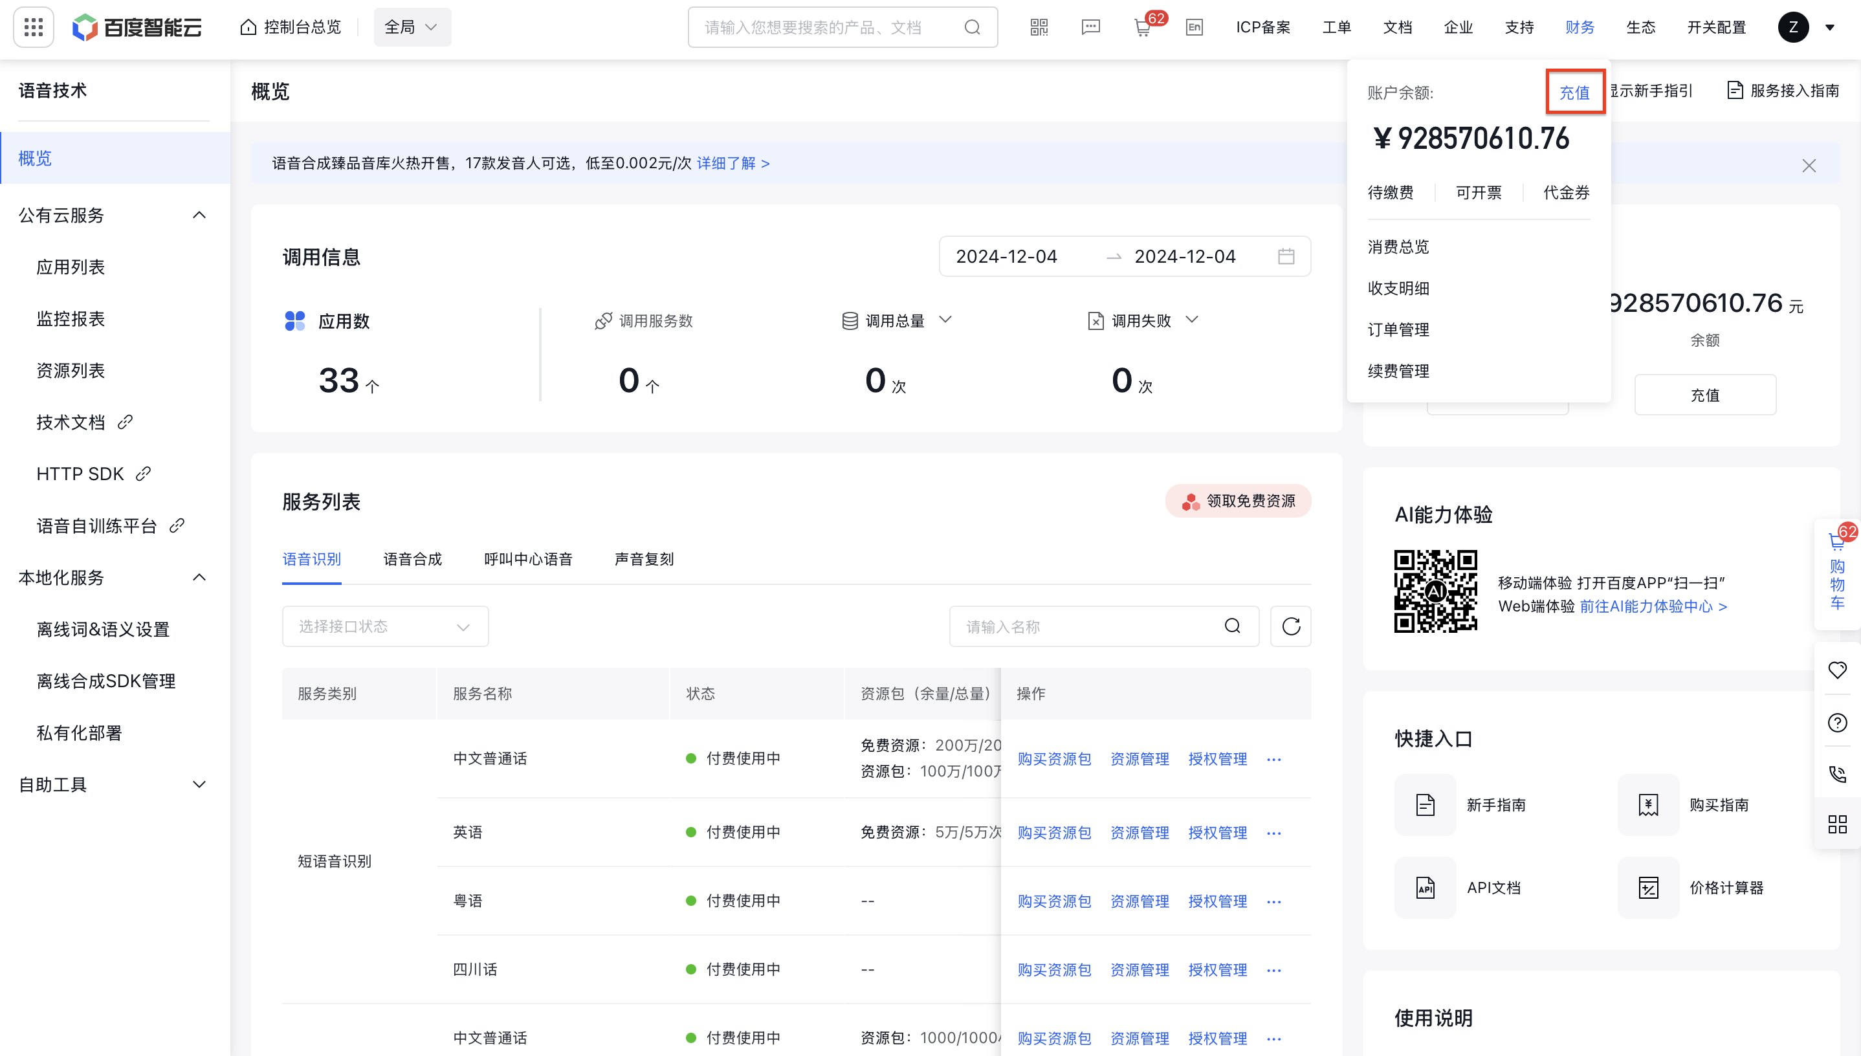Open the date range calendar icon
The height and width of the screenshot is (1056, 1861).
(x=1286, y=256)
